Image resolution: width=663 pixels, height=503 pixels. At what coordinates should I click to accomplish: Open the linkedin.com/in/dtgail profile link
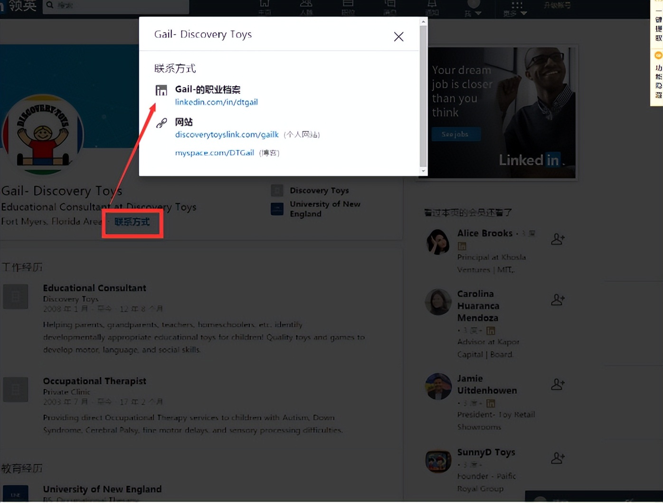[x=217, y=102]
